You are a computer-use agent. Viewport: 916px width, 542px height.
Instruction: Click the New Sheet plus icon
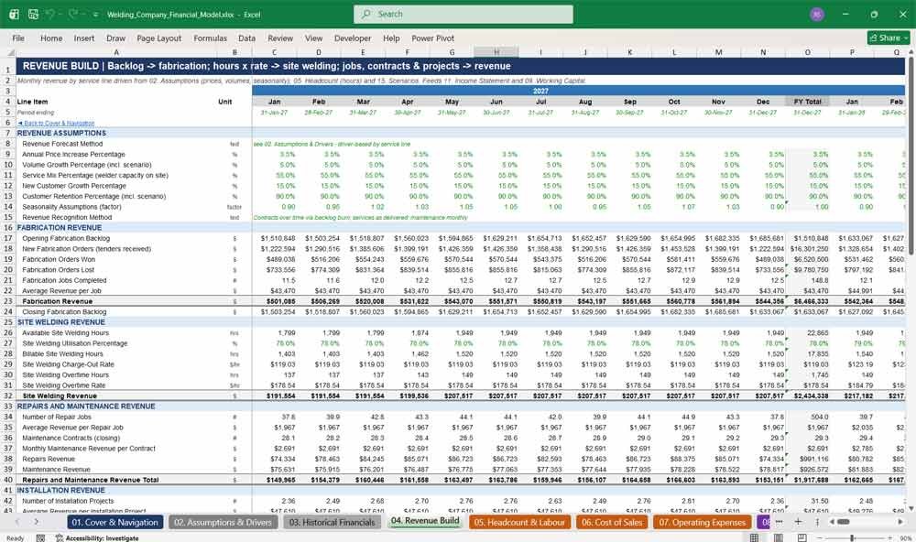[x=798, y=522]
